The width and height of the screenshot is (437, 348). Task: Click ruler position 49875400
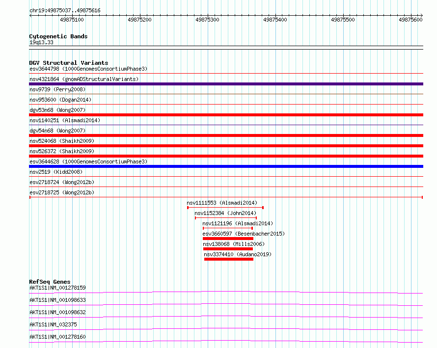tap(275, 20)
